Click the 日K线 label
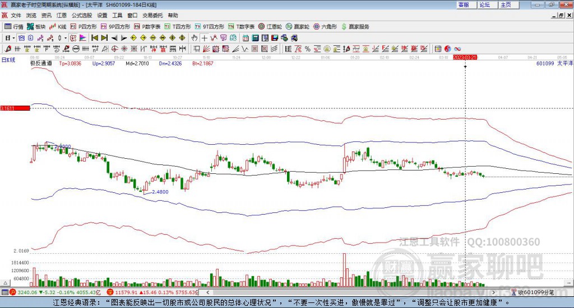The height and width of the screenshot is (308, 574). pyautogui.click(x=8, y=60)
